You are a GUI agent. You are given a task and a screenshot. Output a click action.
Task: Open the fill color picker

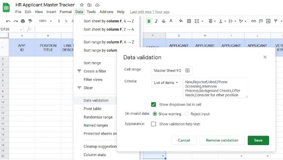click(x=180, y=21)
